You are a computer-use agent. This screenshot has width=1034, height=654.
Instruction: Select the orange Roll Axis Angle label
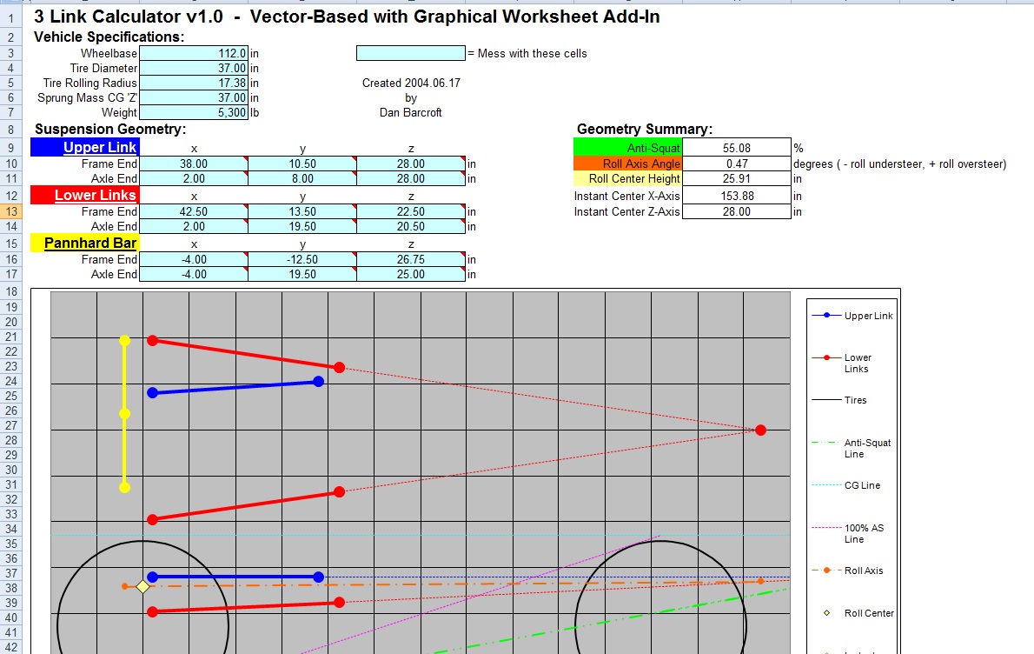(628, 163)
